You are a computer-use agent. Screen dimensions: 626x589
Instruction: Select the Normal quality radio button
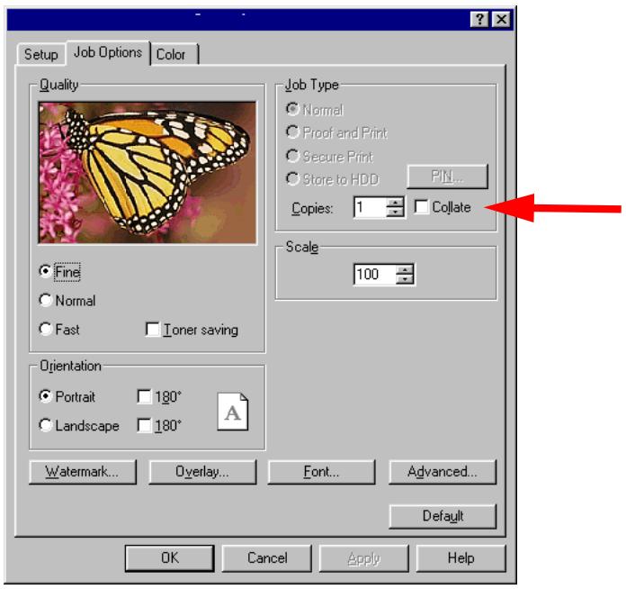pyautogui.click(x=46, y=300)
